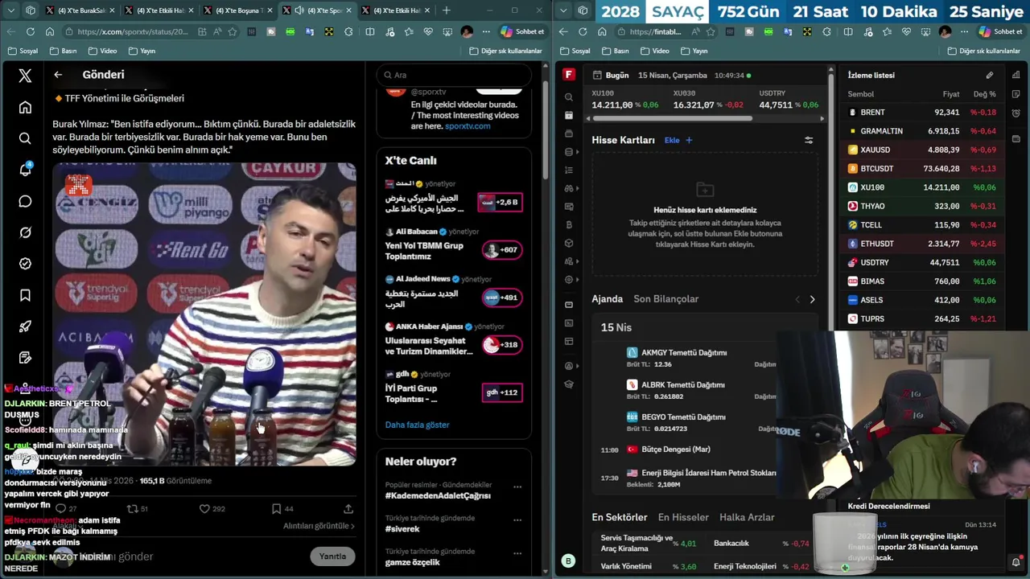Open Fintables sidebar search icon
Image resolution: width=1030 pixels, height=579 pixels.
click(x=569, y=97)
